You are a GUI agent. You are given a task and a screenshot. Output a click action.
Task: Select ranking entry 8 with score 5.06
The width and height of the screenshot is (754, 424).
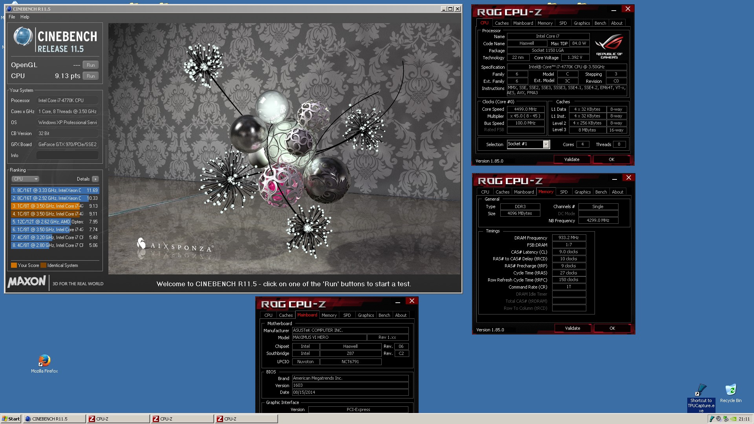pos(55,245)
